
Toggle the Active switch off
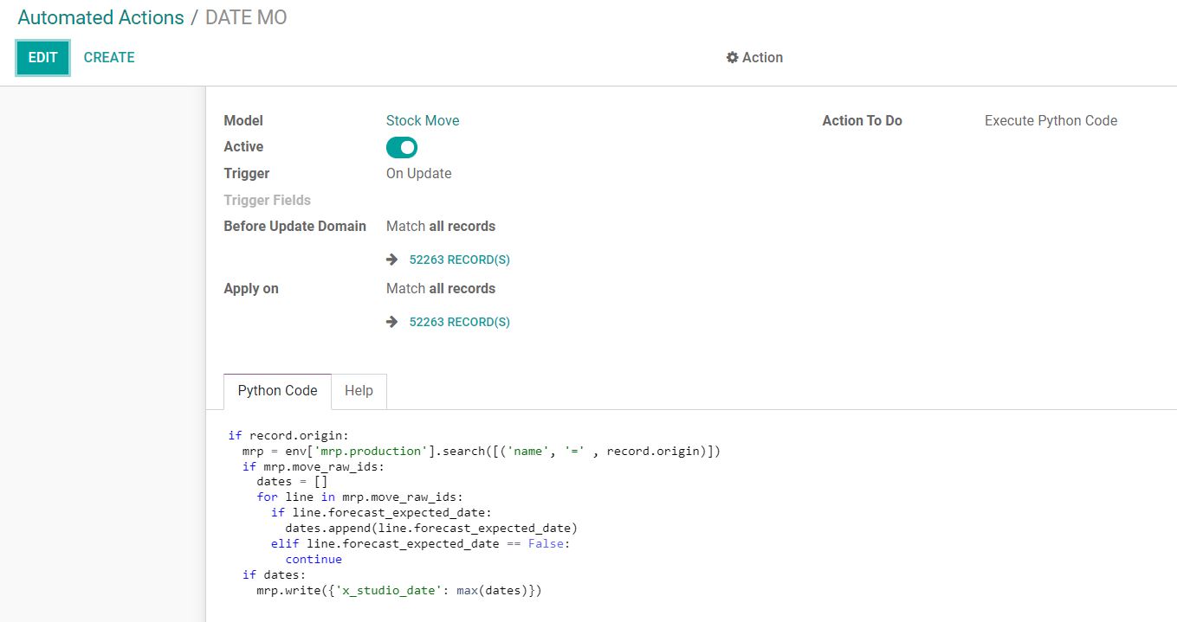[x=402, y=147]
